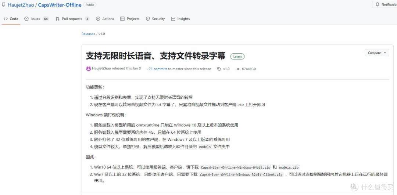Click the Insights graph icon
This screenshot has width=397, height=195.
pos(173,19)
